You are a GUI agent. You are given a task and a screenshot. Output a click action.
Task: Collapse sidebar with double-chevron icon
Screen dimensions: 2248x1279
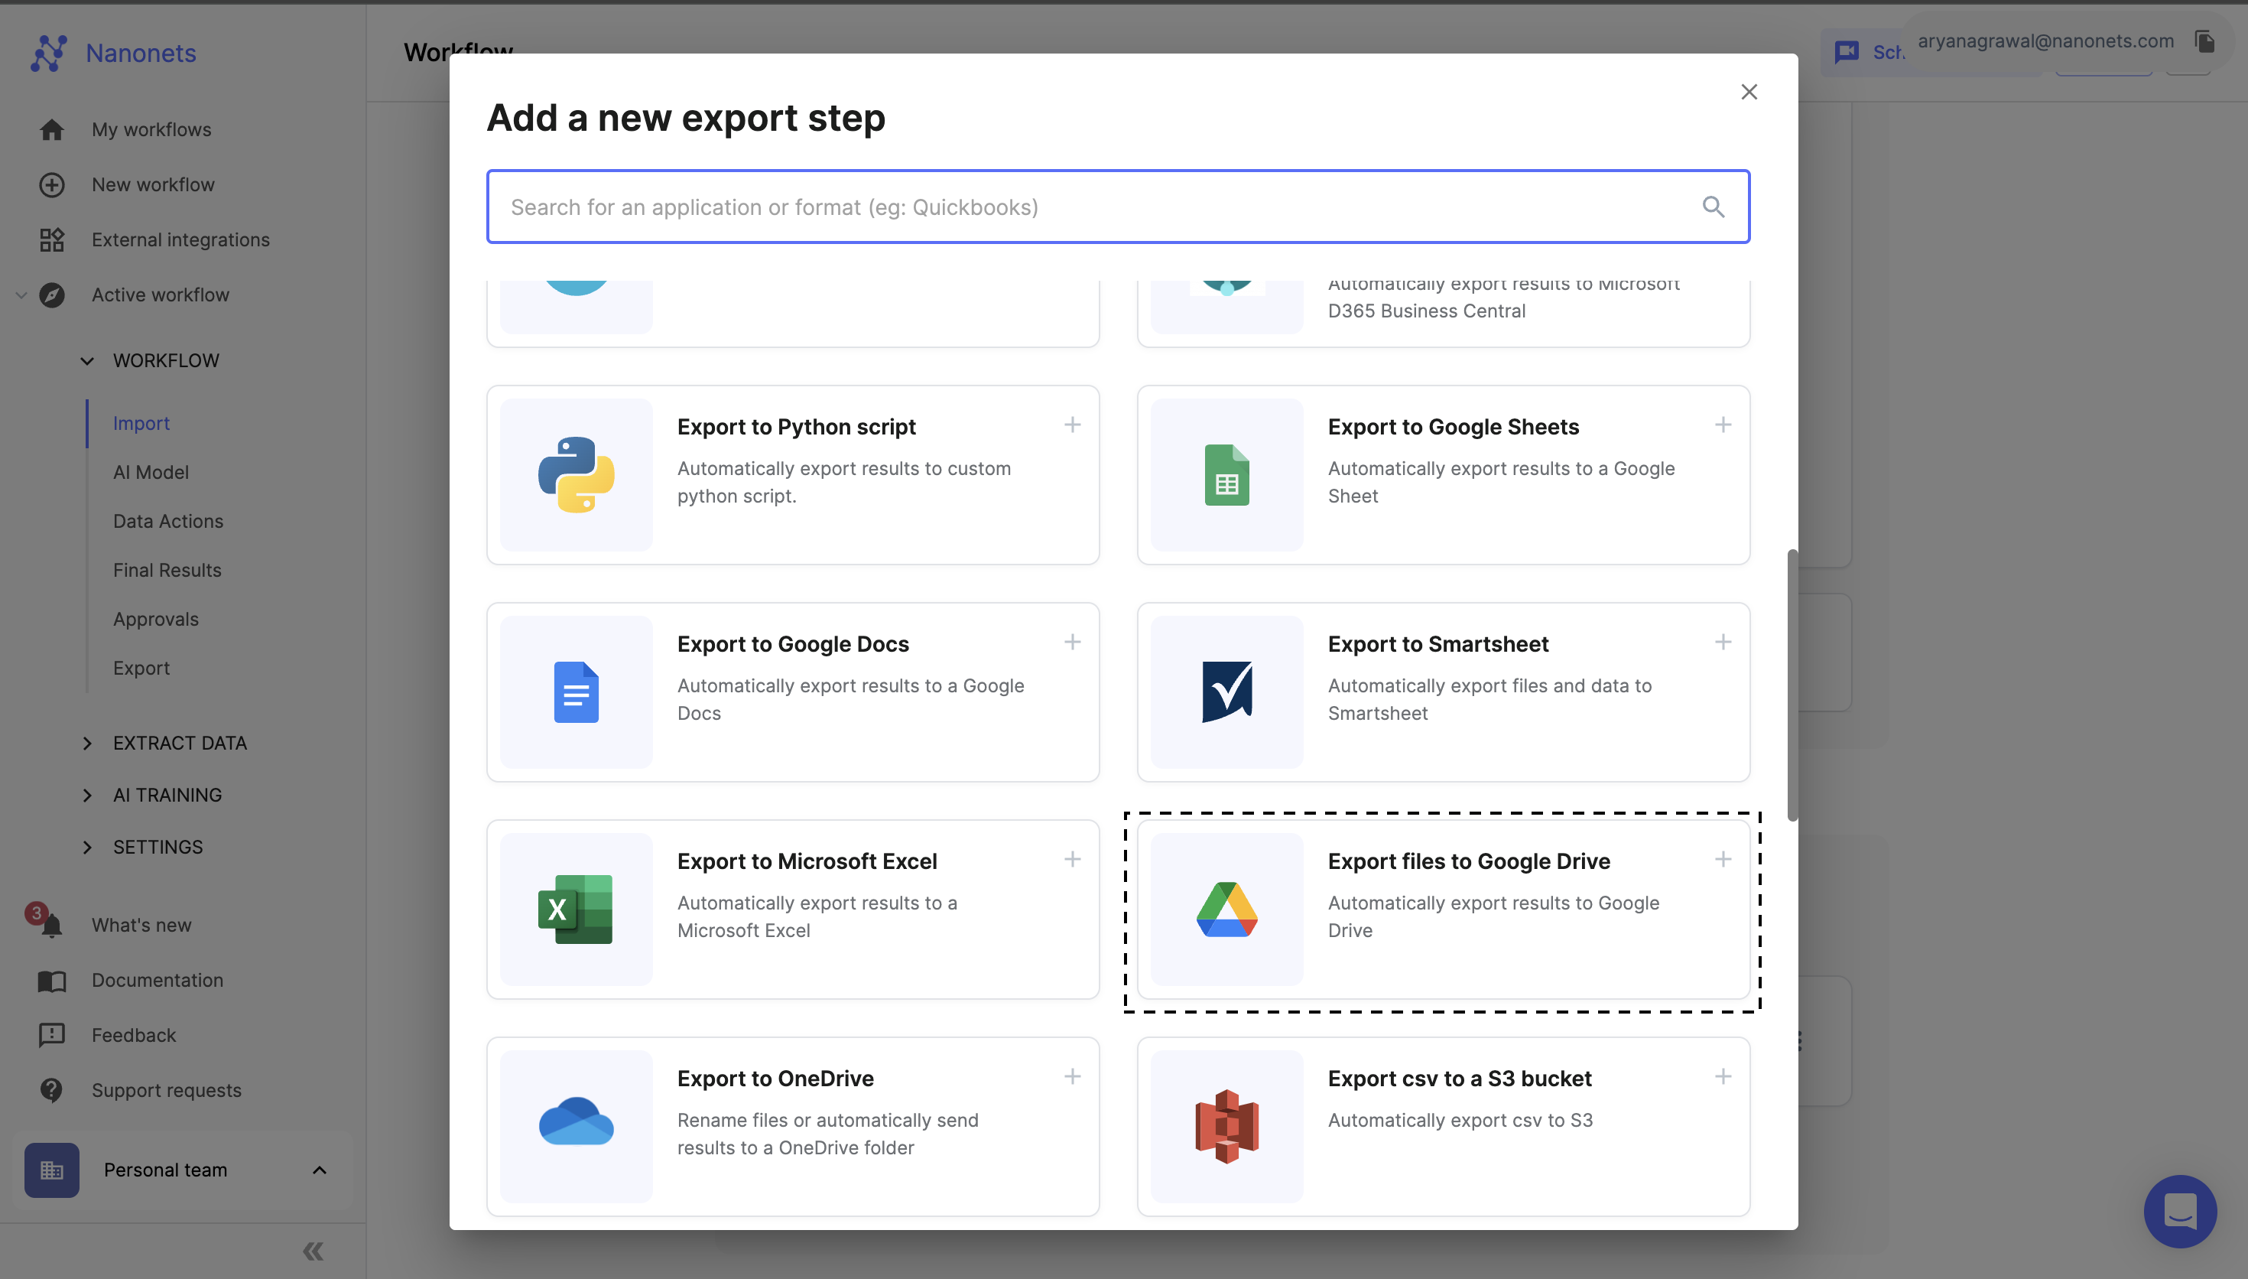(x=313, y=1251)
